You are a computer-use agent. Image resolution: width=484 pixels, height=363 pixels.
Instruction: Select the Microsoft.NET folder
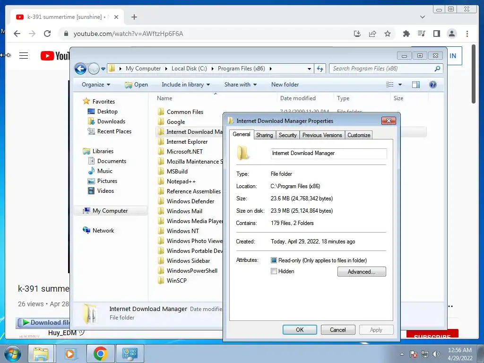(x=185, y=152)
